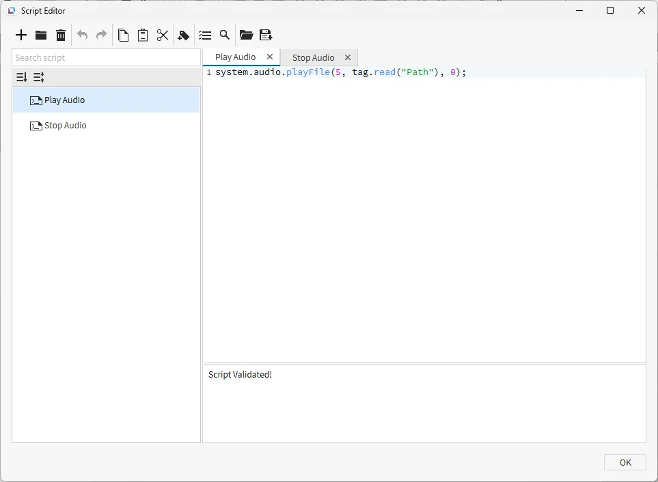Collapse all items in the script tree
The width and height of the screenshot is (658, 482).
point(39,77)
